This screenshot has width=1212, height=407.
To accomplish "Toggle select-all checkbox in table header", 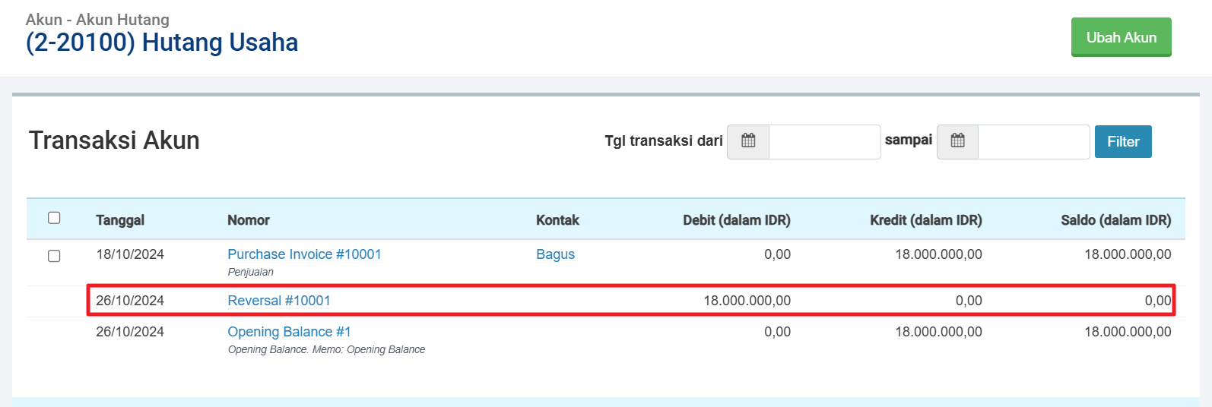I will click(54, 218).
